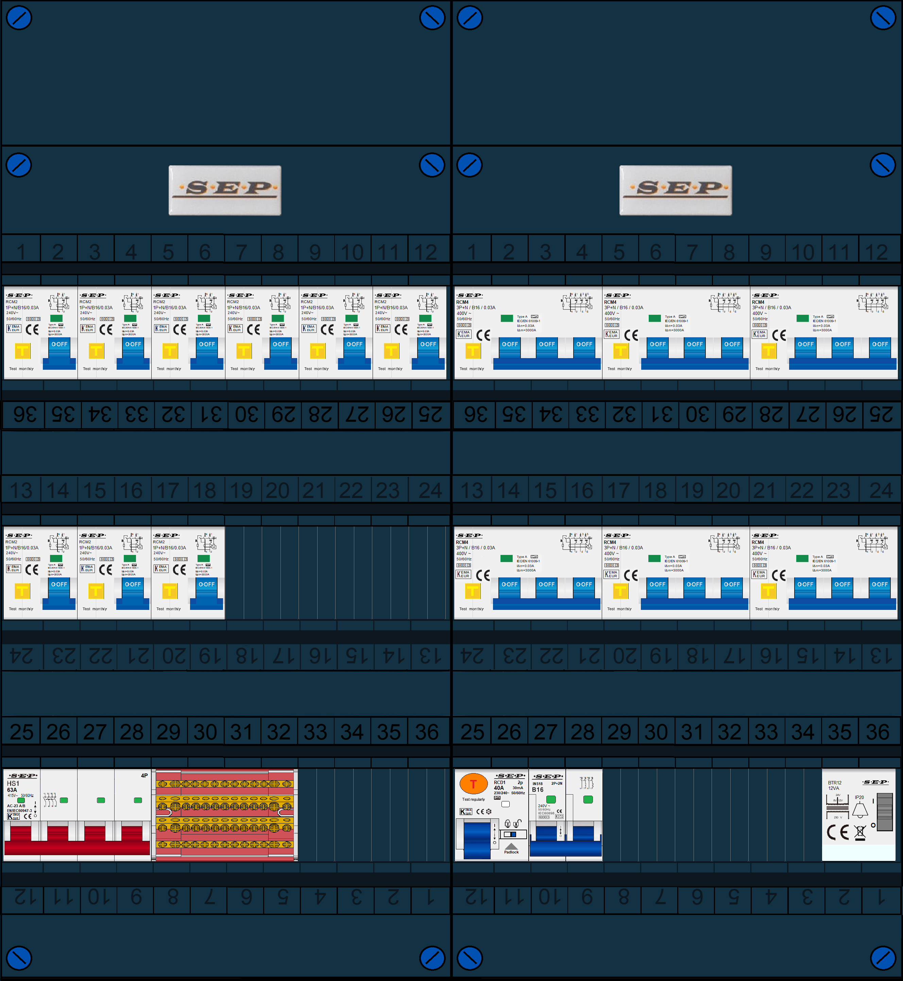Viewport: 903px width, 981px height.
Task: Click the CE mark on HS1 63A main switch
Action: (28, 816)
